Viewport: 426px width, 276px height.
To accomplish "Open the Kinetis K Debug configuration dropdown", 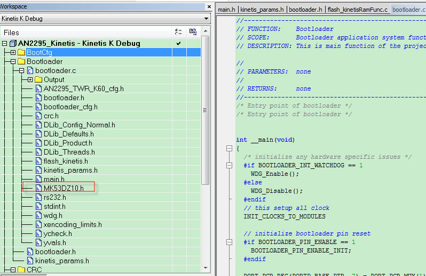I will [x=206, y=19].
